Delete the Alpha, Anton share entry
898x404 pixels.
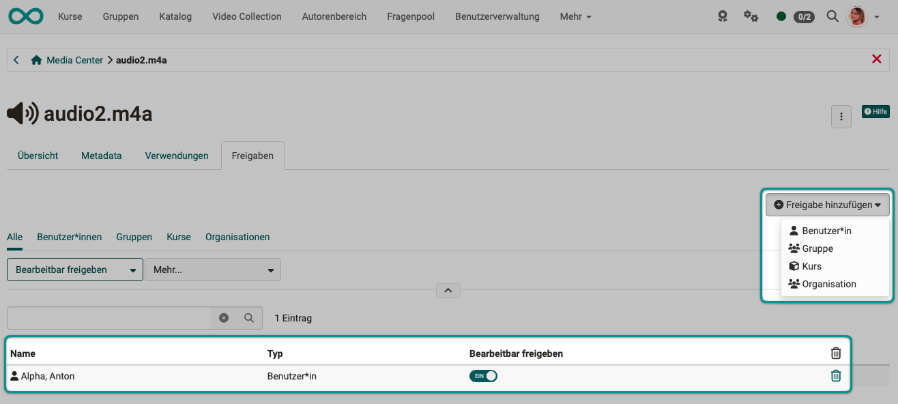click(835, 376)
